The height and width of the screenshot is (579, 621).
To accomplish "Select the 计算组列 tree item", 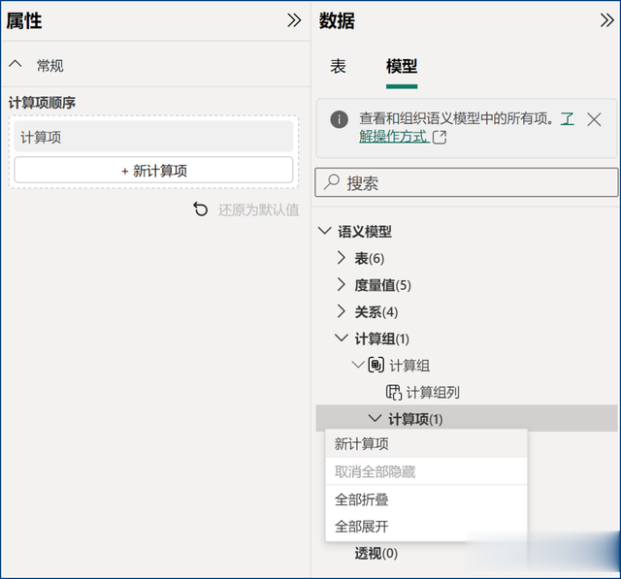I will tap(433, 393).
